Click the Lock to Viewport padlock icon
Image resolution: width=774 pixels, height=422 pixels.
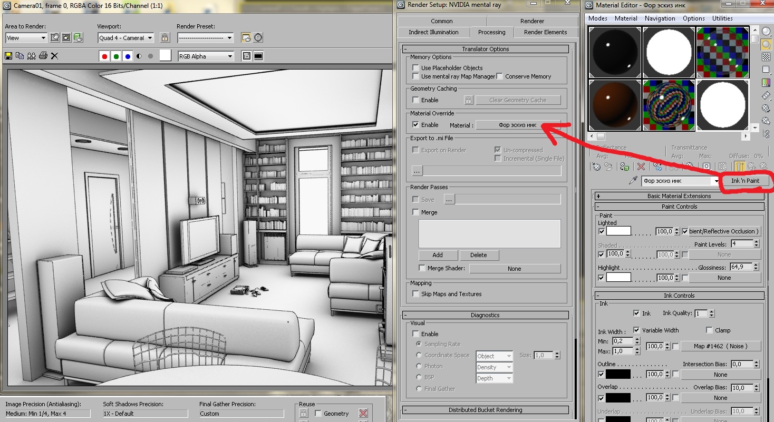[165, 37]
